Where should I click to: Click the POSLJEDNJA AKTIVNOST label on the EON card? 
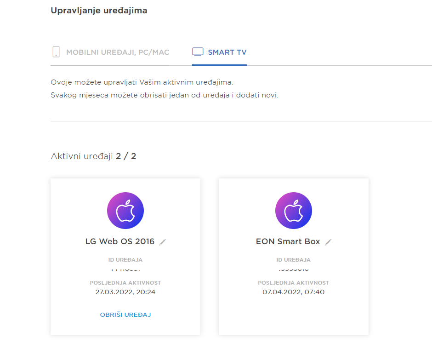click(294, 283)
